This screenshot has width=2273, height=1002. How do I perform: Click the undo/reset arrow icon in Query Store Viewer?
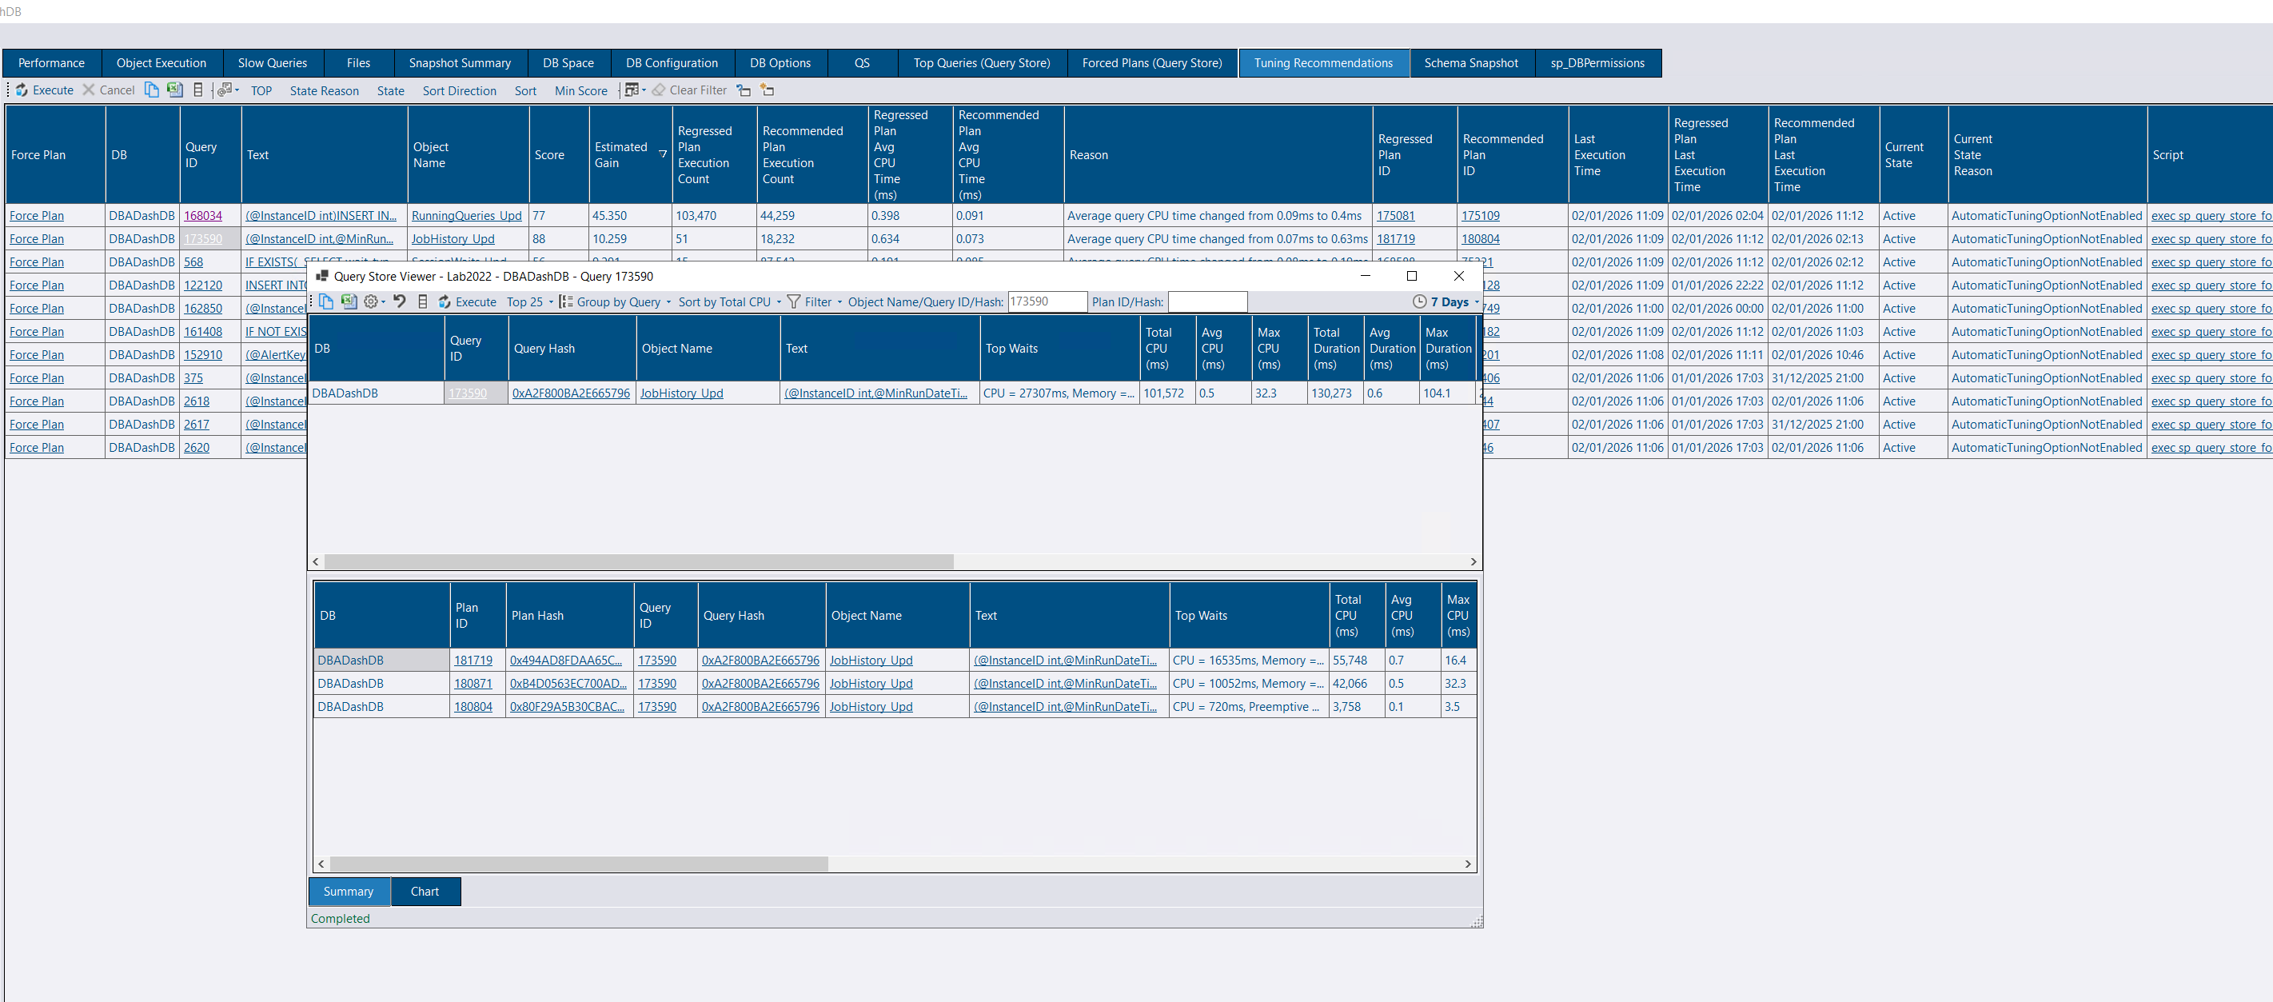click(x=400, y=302)
